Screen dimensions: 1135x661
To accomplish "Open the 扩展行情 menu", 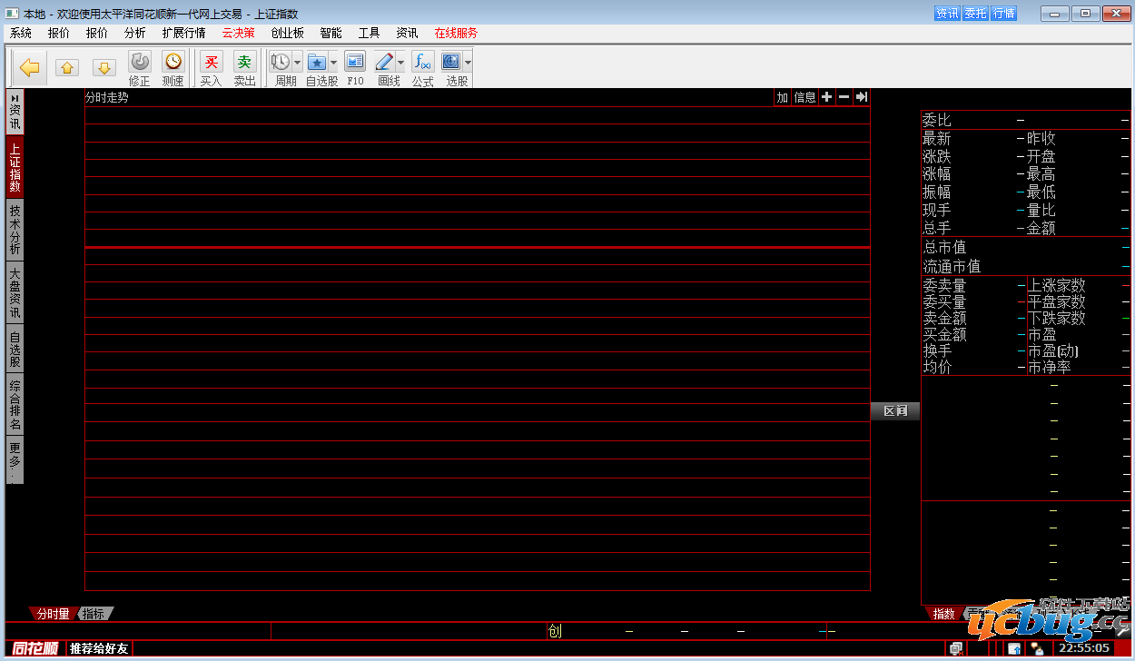I will pos(184,33).
